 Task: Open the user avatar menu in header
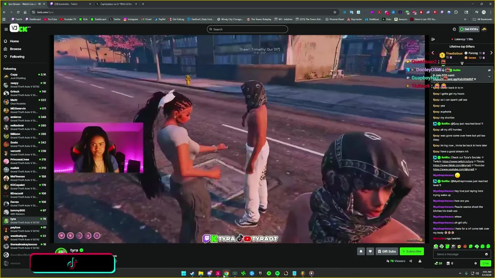tap(484, 29)
